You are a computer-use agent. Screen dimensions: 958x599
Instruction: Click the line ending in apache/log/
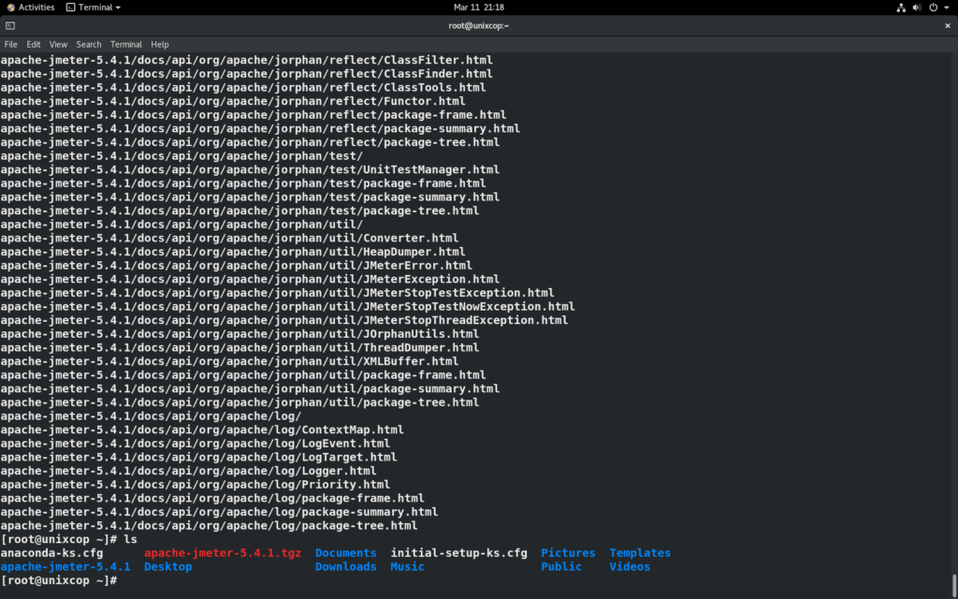tap(151, 416)
